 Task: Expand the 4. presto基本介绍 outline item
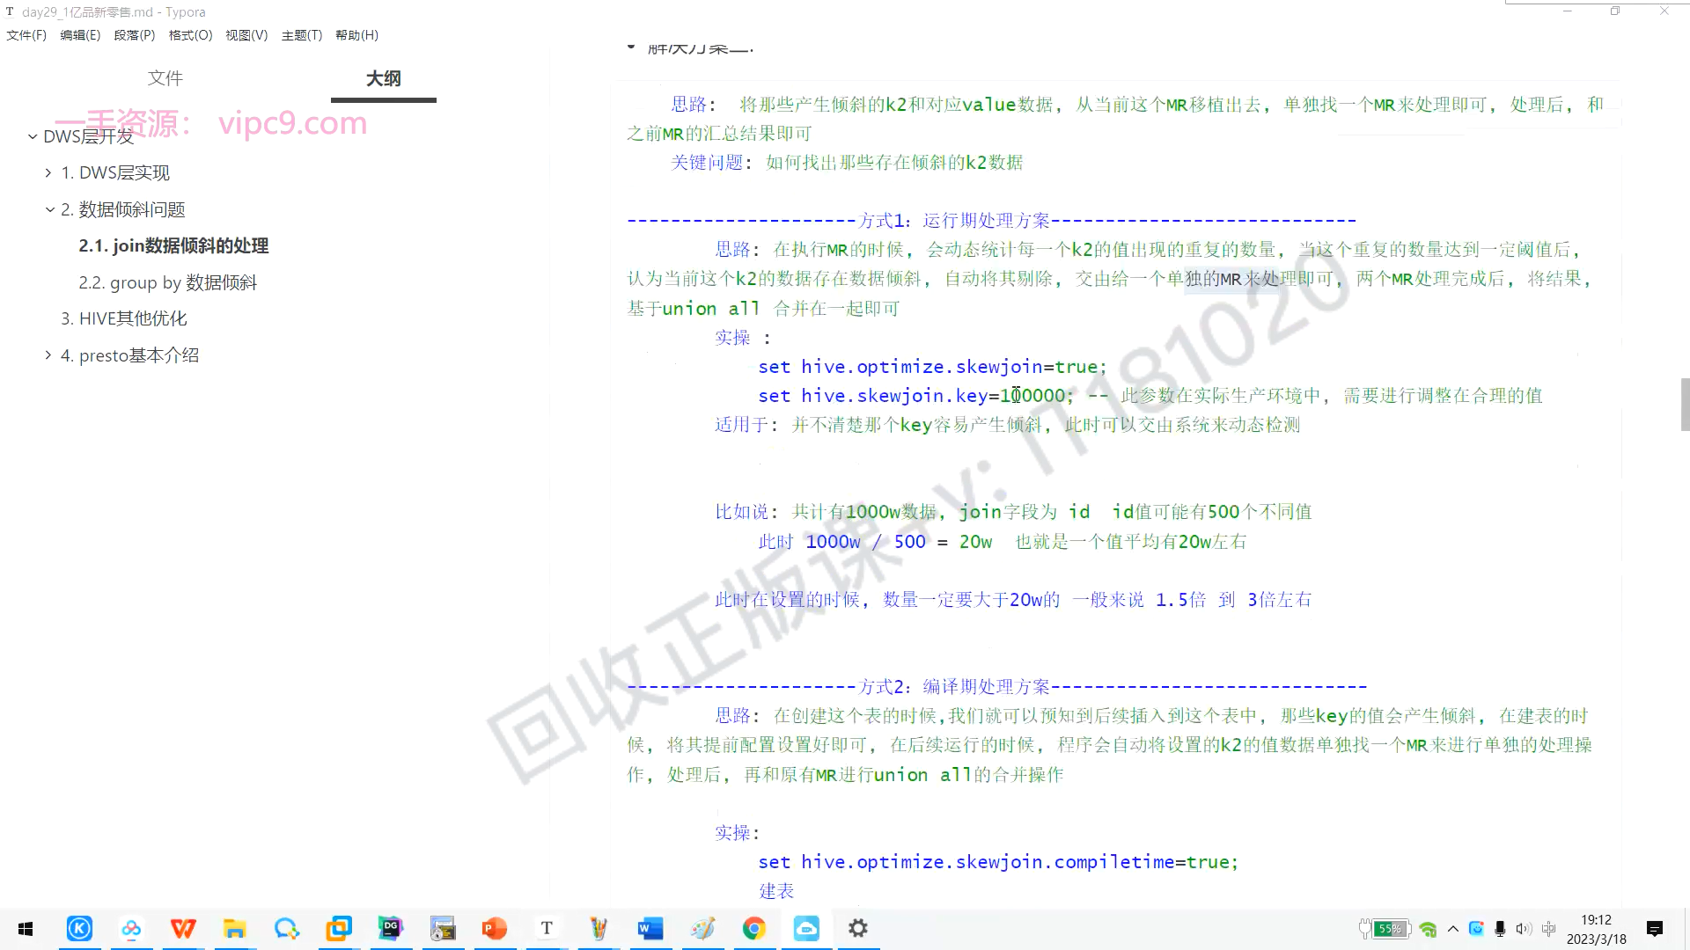[x=48, y=355]
